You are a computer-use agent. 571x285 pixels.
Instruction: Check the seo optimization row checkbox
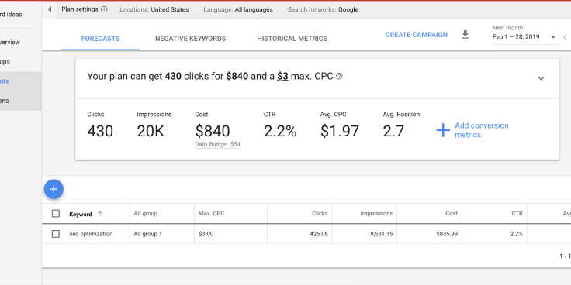(x=56, y=234)
